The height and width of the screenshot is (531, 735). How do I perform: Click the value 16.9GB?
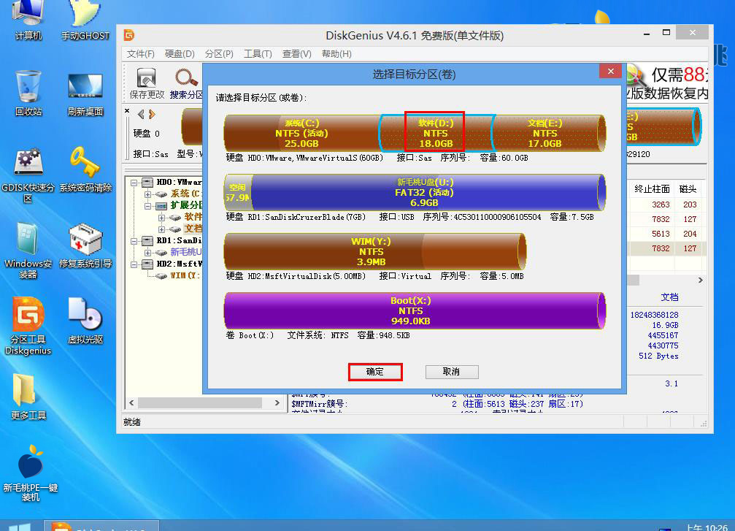point(665,325)
